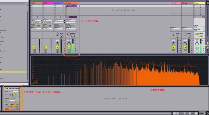Solo track 3 Audio

pos(57,50)
